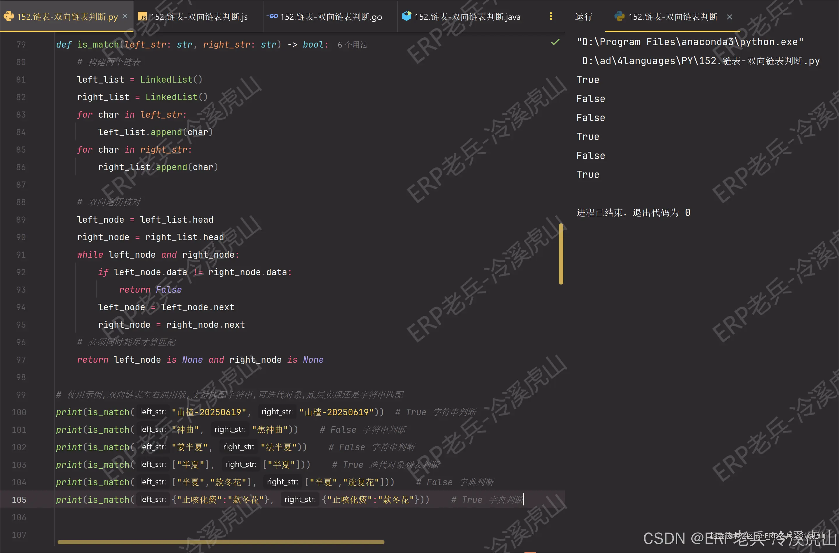
Task: Click the 6 个用法 usages hint
Action: click(x=352, y=45)
